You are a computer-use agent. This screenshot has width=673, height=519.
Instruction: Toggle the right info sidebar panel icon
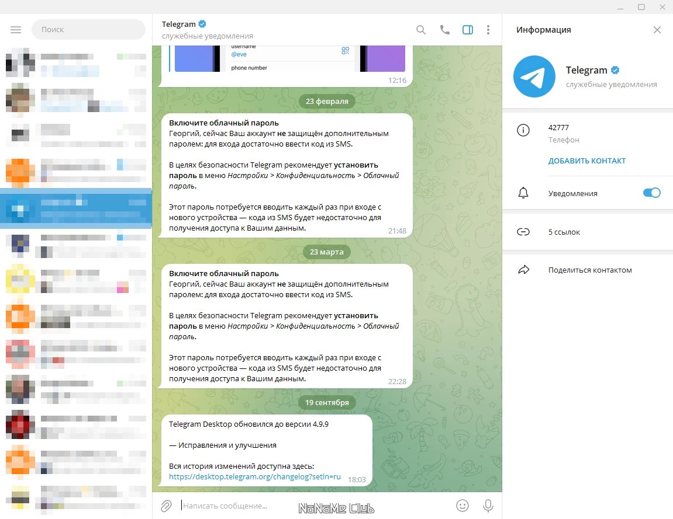pos(468,30)
